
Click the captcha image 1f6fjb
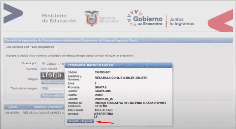tap(52, 76)
